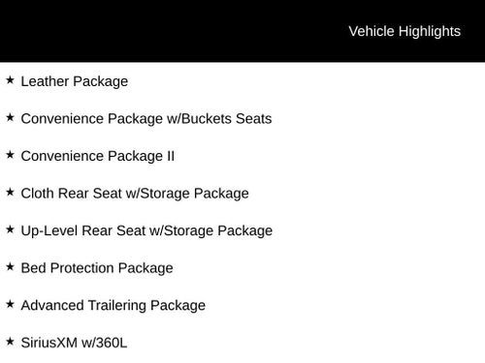Open Convenience Package w/Buckets Seats item
The image size is (485, 363).
pyautogui.click(x=146, y=119)
